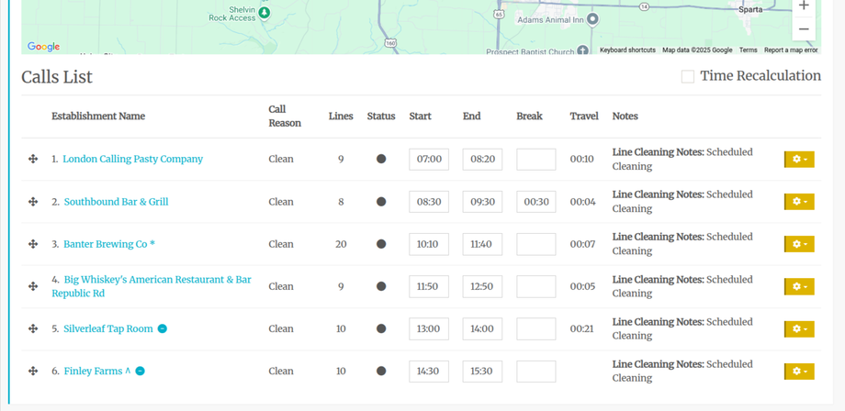845x411 pixels.
Task: Click Lines value 20 for Banter Brewing
Action: pos(341,244)
